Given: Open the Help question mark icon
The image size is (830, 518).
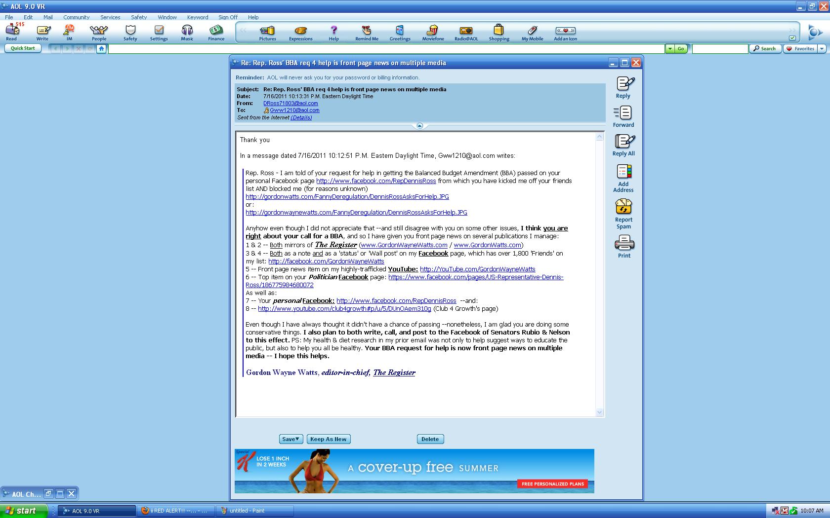Looking at the screenshot, I should (x=334, y=33).
